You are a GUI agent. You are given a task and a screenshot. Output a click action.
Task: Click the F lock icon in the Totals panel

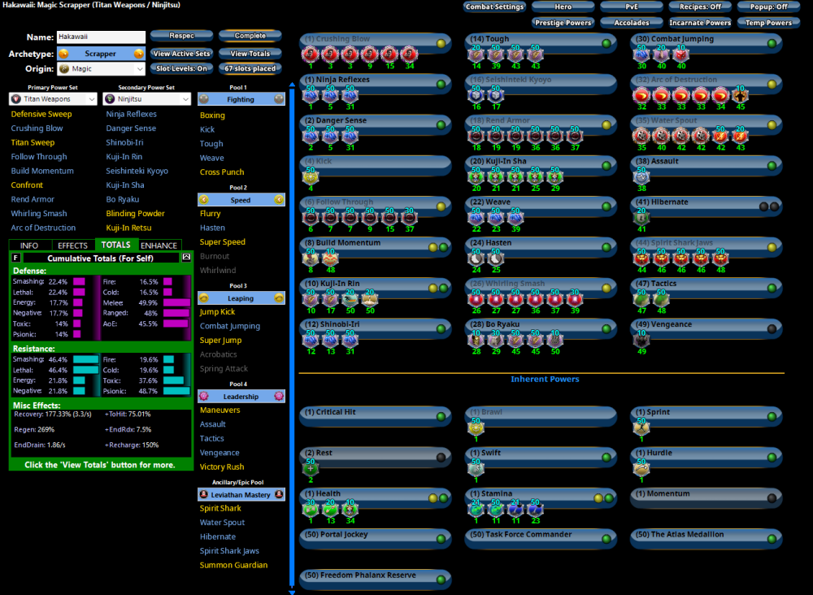[16, 258]
